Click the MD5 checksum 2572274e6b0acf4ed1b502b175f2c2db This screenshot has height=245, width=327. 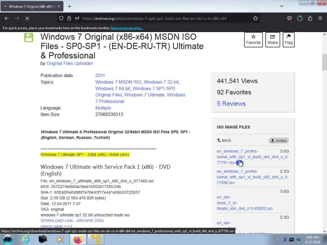pyautogui.click(x=86, y=187)
